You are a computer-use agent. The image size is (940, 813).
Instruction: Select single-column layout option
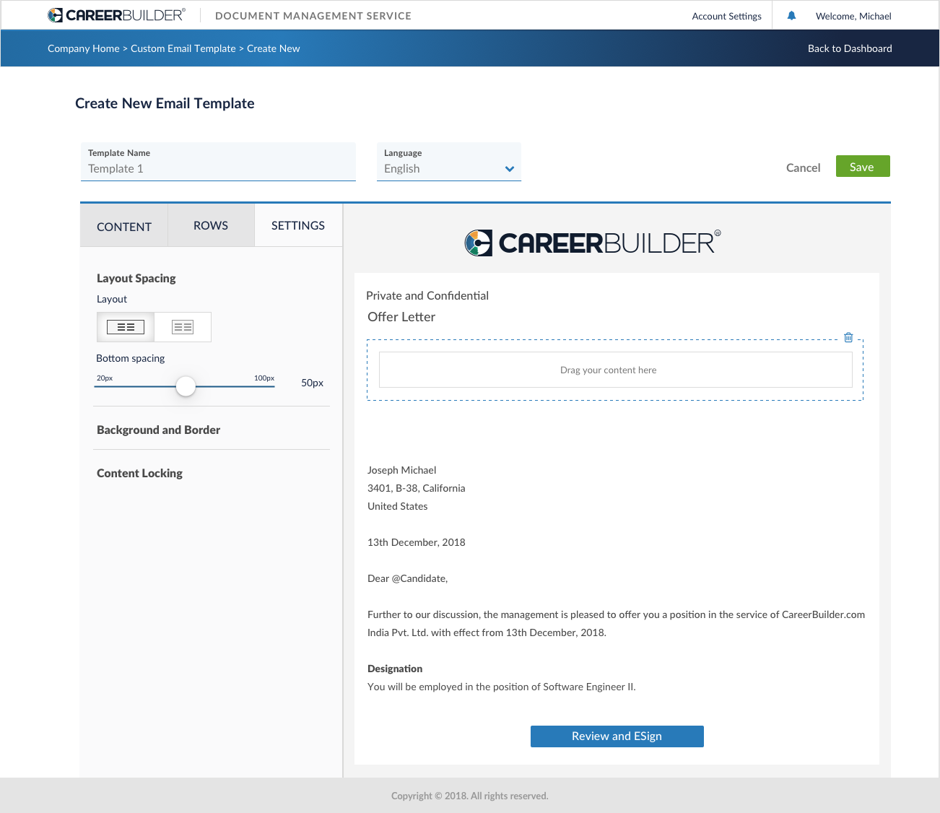[x=126, y=327]
